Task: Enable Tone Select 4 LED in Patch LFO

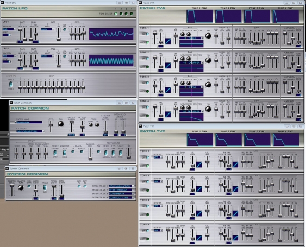Action: (x=132, y=14)
